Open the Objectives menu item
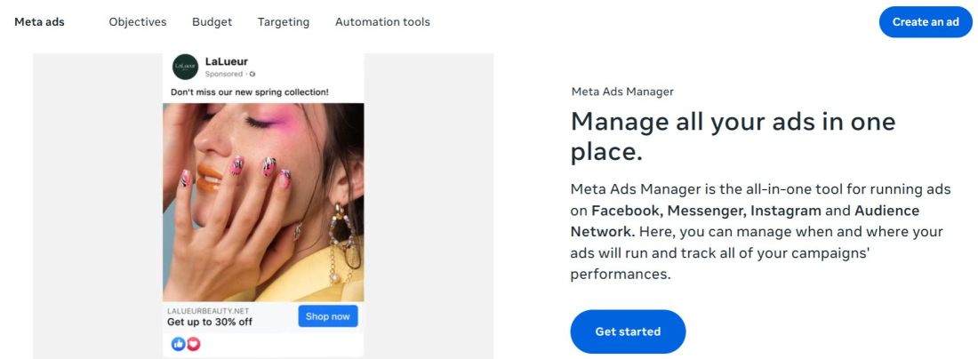978x359 pixels. click(x=138, y=22)
